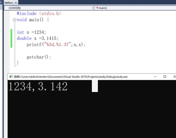Open the global scope dropdown
This screenshot has height=138, width=176.
pos(49,8)
